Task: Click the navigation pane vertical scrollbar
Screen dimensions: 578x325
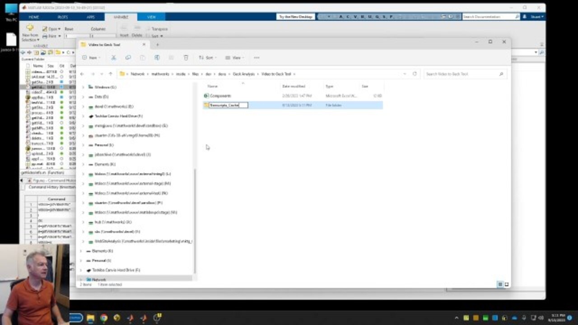Action: [x=195, y=217]
